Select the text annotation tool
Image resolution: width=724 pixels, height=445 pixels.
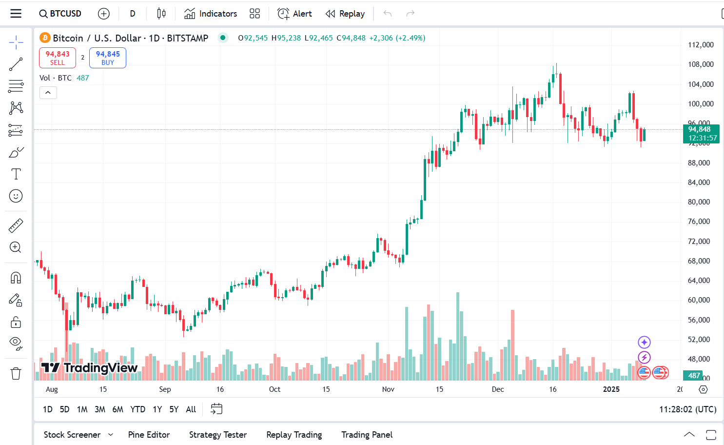pos(16,174)
